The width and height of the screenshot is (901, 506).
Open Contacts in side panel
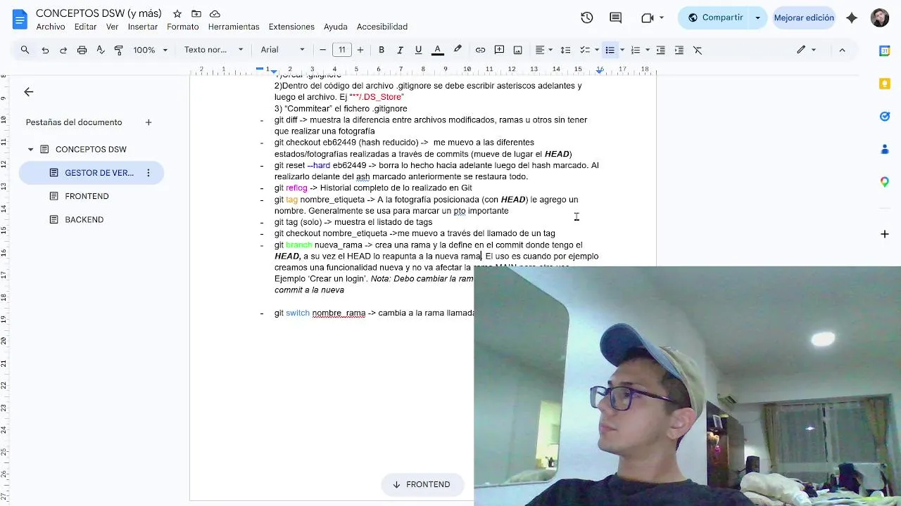pos(885,149)
